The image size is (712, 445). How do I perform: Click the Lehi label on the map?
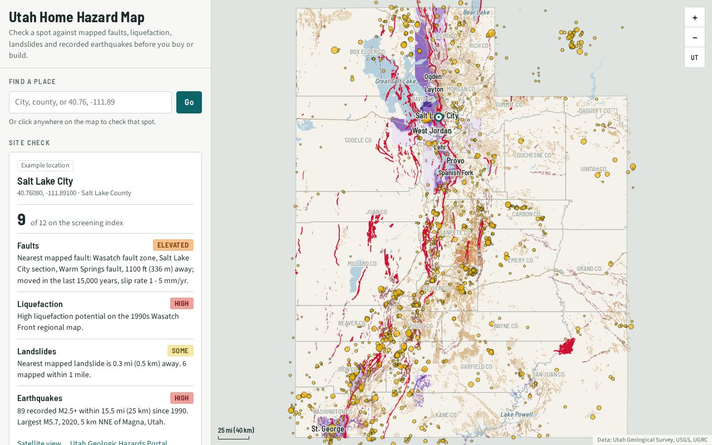(440, 147)
